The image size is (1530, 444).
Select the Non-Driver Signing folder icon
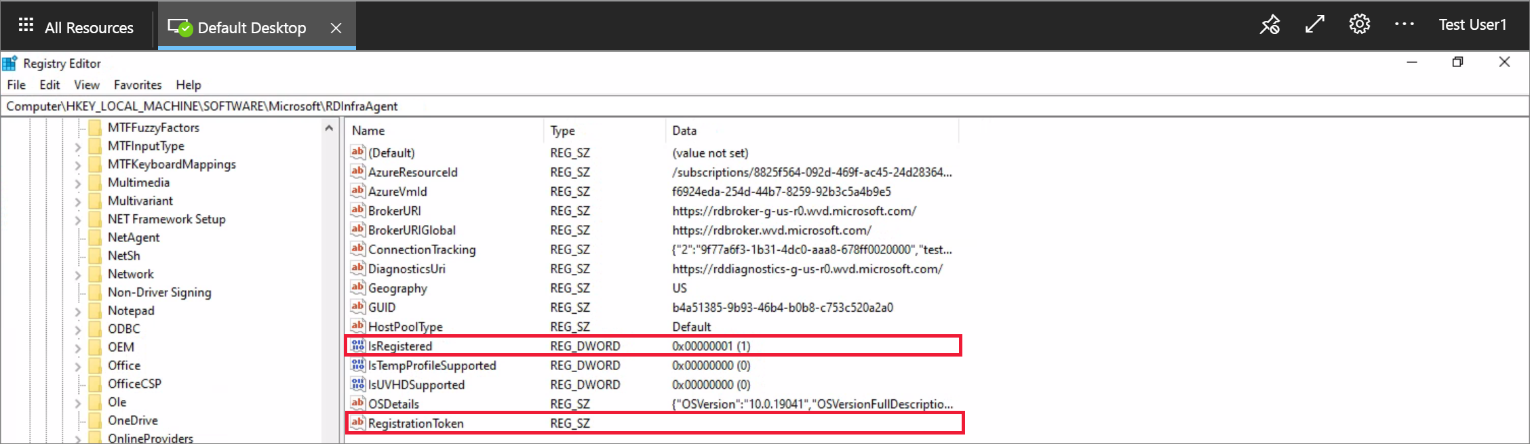click(95, 292)
